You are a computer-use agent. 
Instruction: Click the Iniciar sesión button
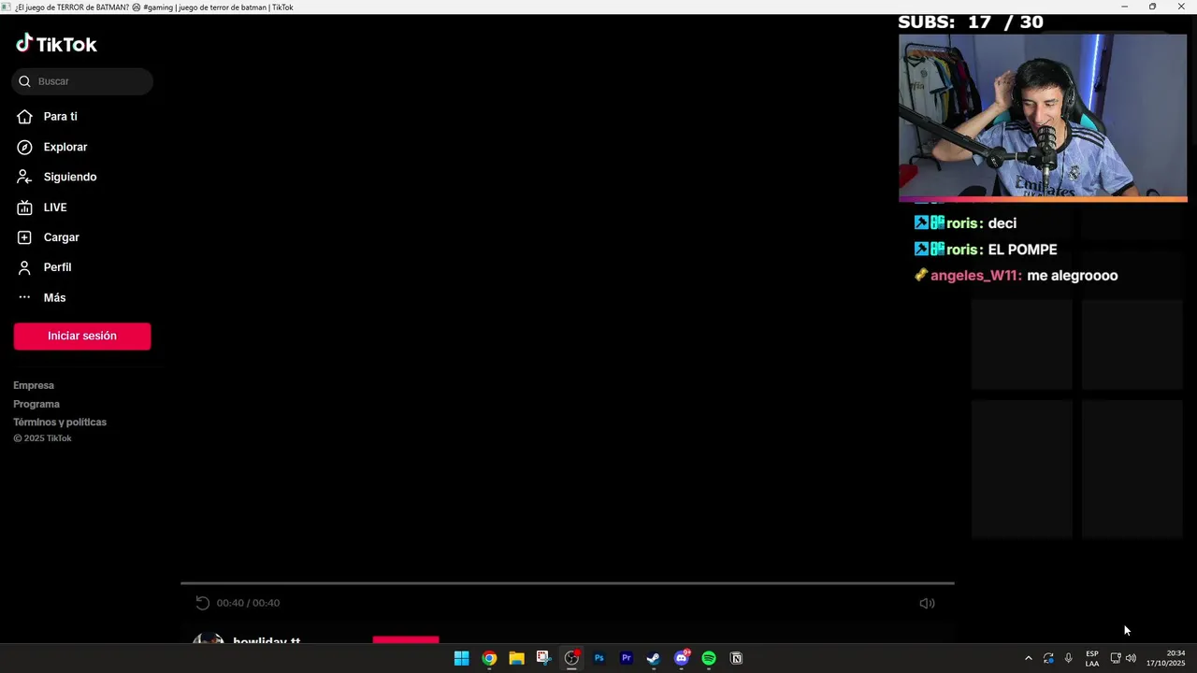pyautogui.click(x=82, y=336)
